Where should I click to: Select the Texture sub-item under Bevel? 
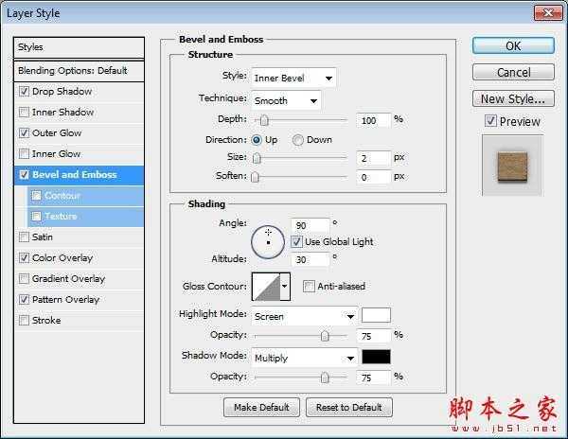coord(61,217)
